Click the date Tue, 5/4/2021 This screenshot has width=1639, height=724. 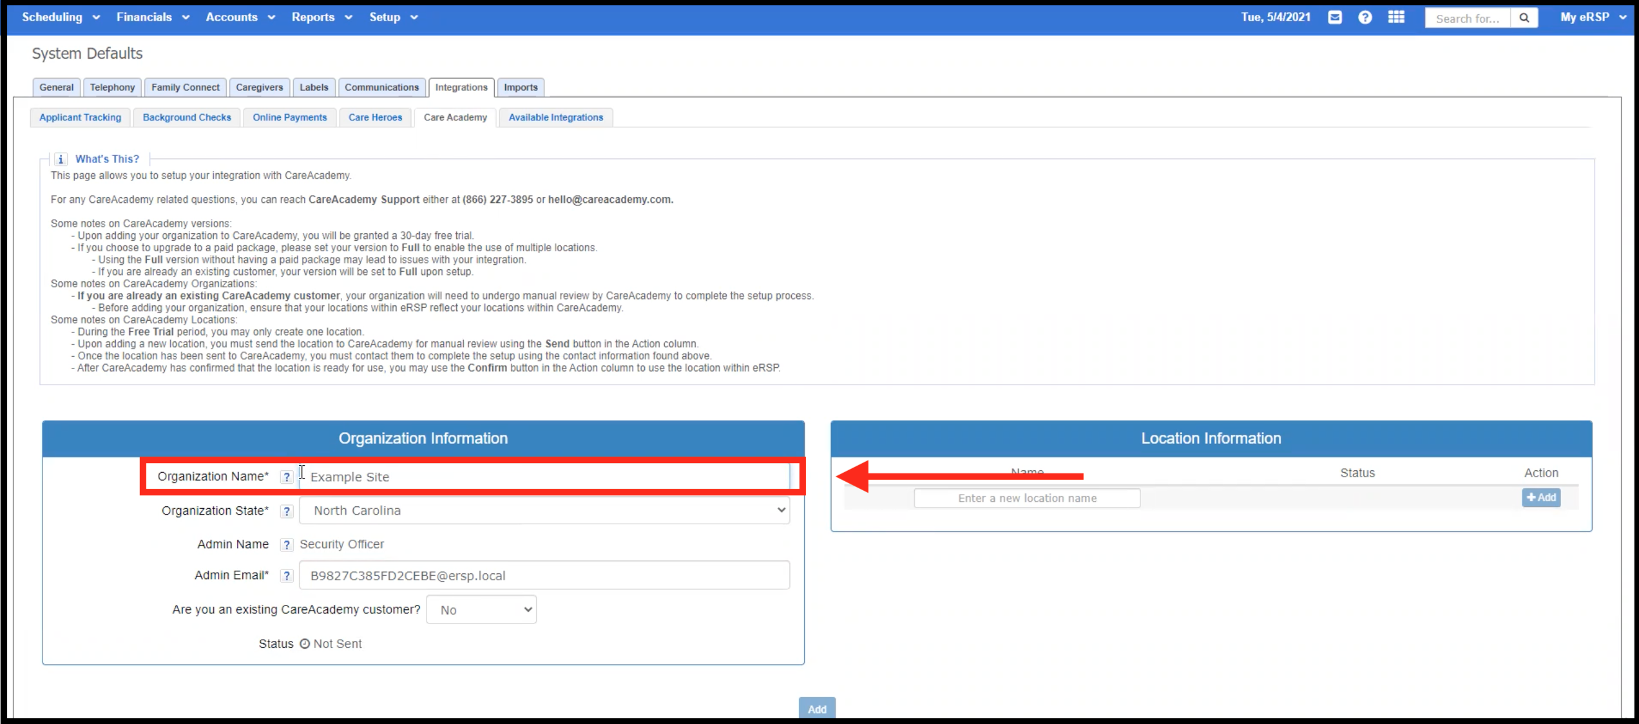pos(1276,17)
